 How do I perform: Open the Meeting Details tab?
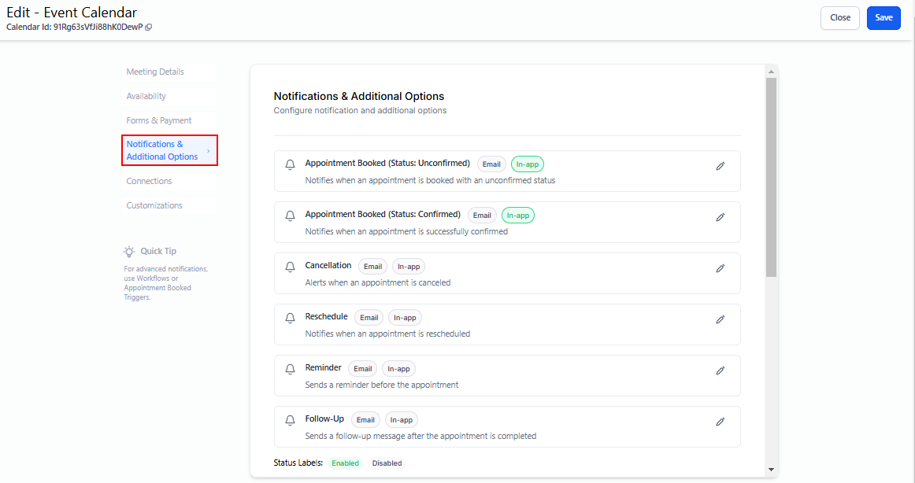tap(155, 72)
